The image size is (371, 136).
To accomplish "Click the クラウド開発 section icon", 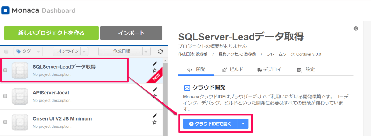I will click(187, 88).
